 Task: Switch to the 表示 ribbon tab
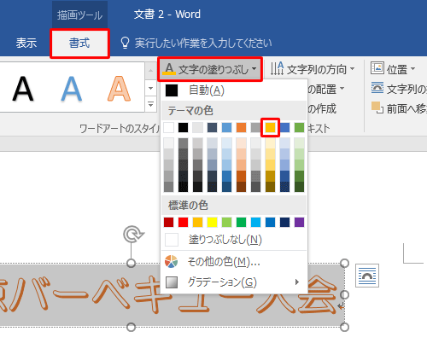[26, 44]
